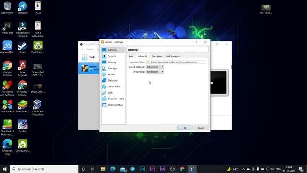
Task: Select the Screenshot 2021-12 desktop file
Action: point(37,70)
